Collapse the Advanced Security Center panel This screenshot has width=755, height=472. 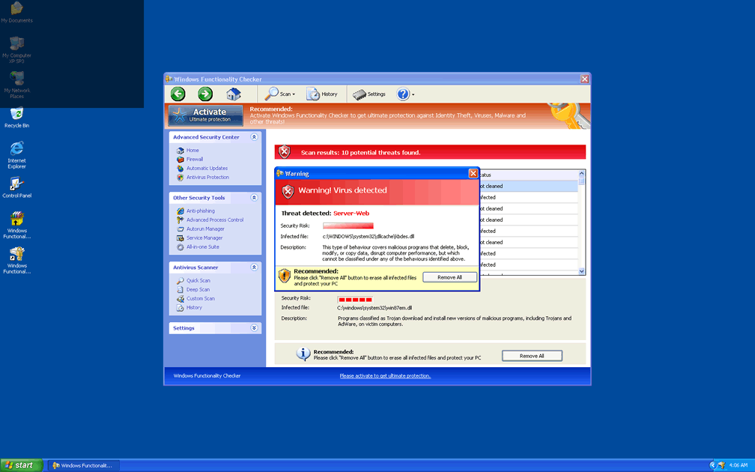click(x=254, y=137)
